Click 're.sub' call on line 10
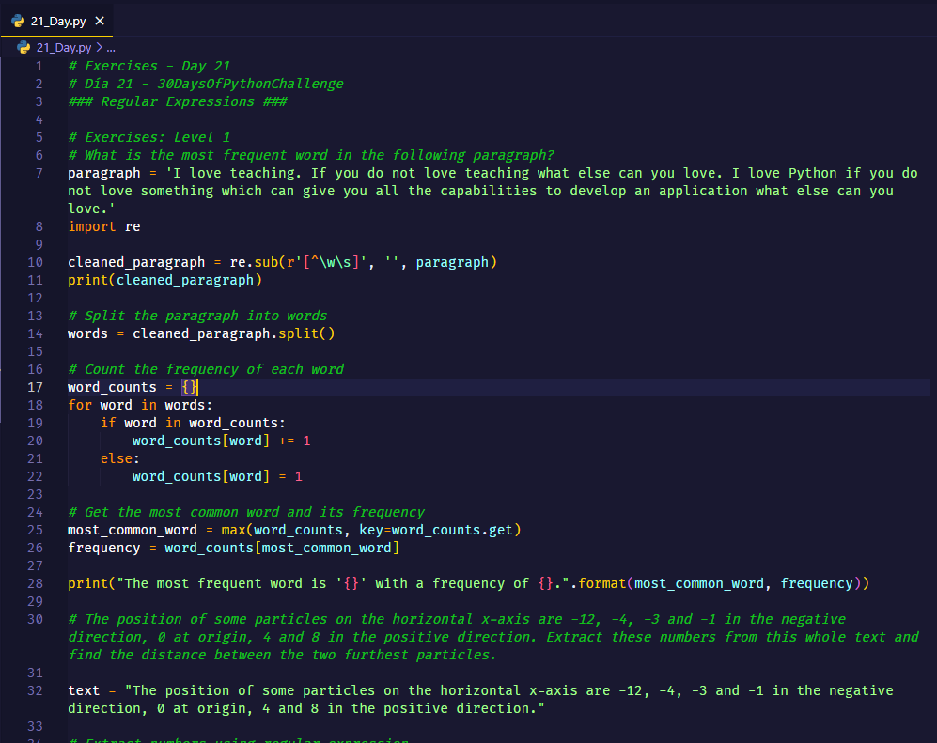Screen dimensions: 937x743 254,262
